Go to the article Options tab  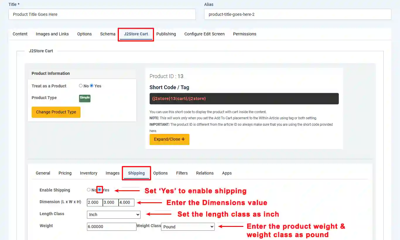pos(85,34)
